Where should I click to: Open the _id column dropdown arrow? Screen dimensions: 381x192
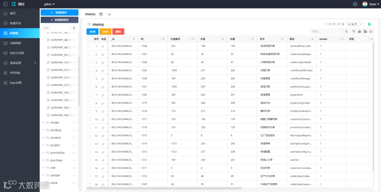pos(134,39)
